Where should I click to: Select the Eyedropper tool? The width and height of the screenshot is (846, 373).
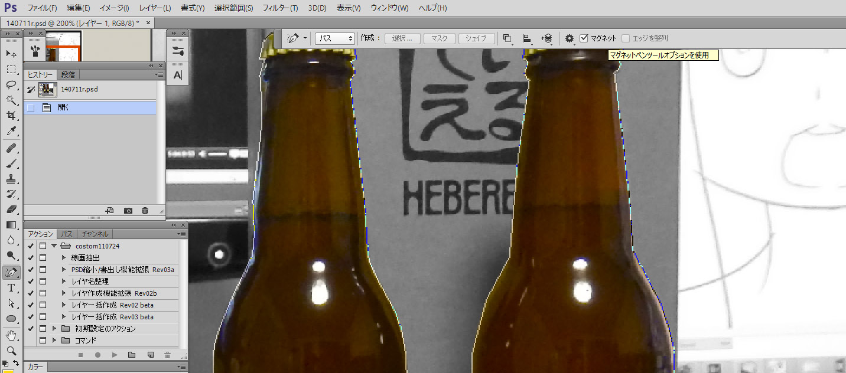pos(11,130)
